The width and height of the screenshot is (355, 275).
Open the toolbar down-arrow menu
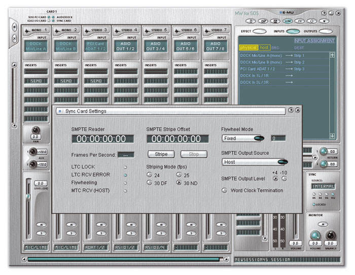click(x=323, y=21)
